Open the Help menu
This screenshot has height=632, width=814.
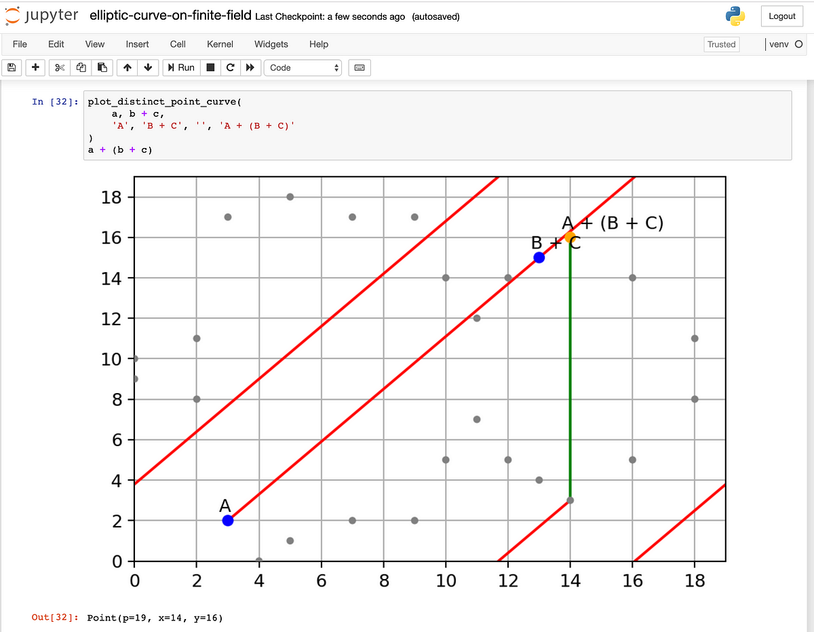click(x=319, y=44)
